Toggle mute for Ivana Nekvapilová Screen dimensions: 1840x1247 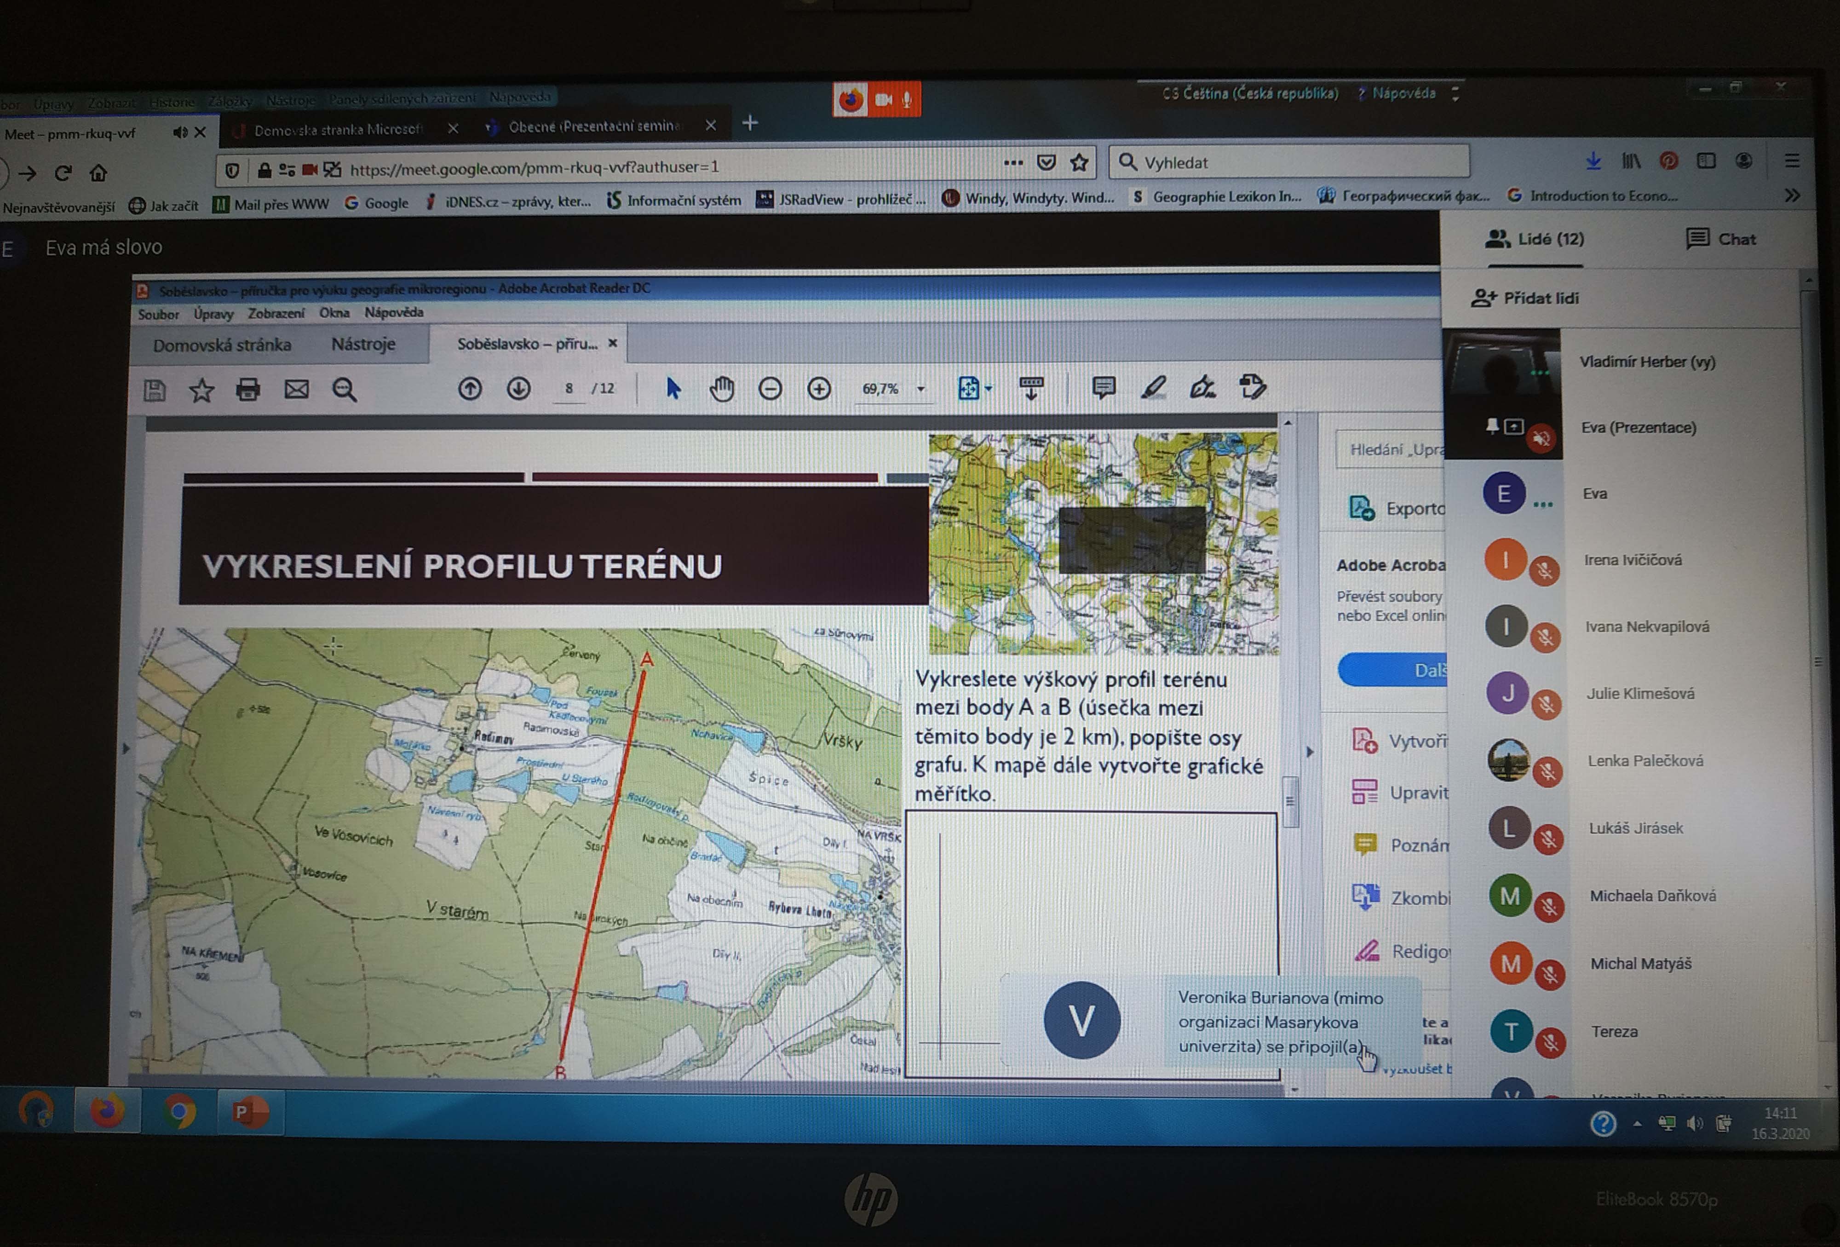(1545, 638)
